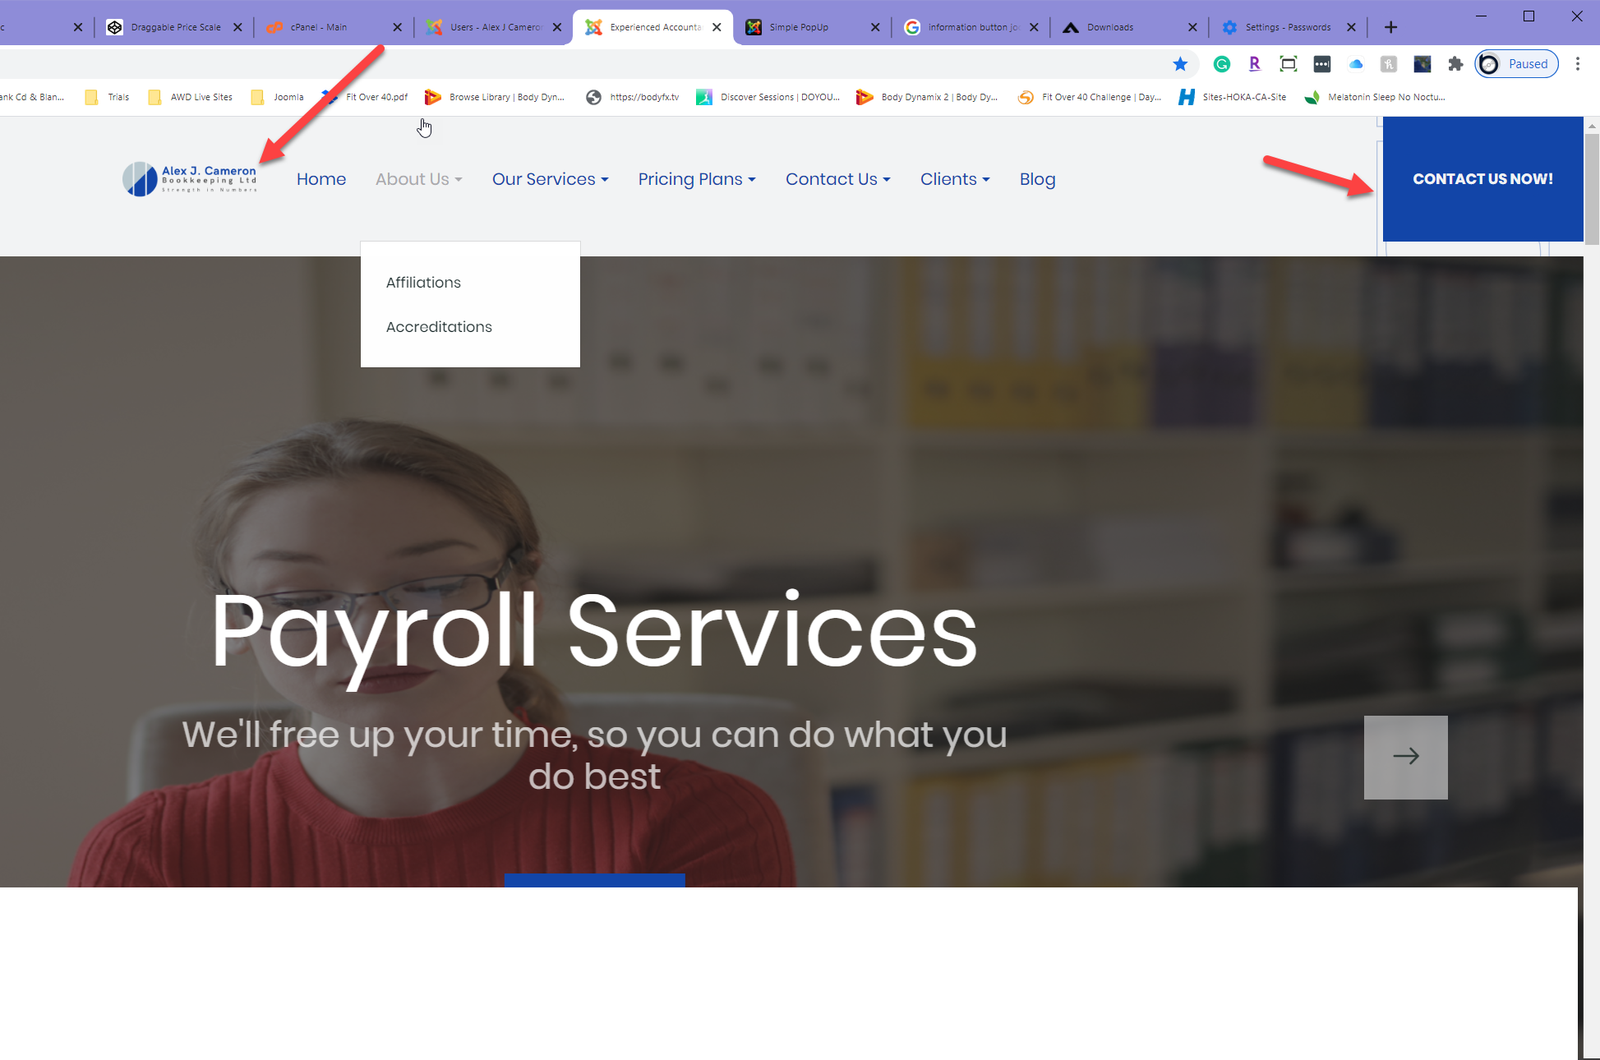Click the bookmark star icon
The width and height of the screenshot is (1600, 1060).
(1180, 64)
